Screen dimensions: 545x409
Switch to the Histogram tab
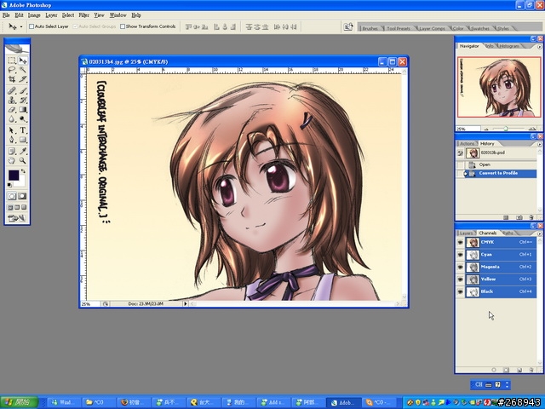click(x=509, y=46)
